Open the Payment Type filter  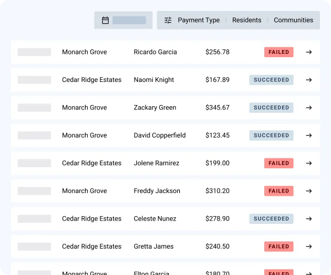click(199, 20)
